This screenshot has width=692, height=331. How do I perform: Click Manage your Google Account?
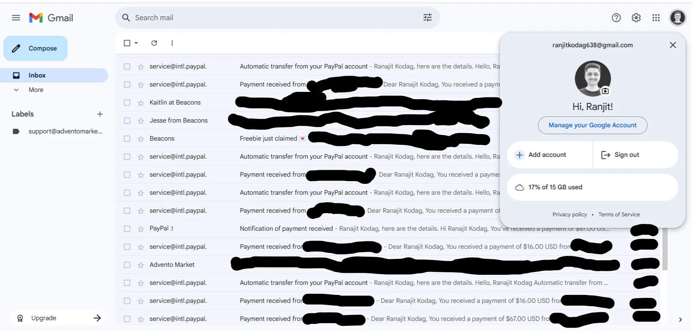(592, 125)
